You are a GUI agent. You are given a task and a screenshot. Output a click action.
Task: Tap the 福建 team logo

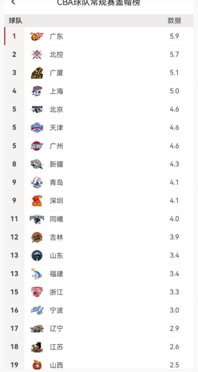point(37,274)
